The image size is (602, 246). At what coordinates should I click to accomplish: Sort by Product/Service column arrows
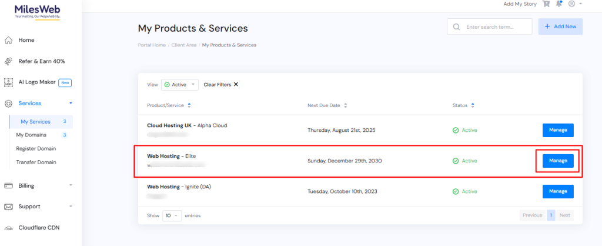(x=189, y=105)
